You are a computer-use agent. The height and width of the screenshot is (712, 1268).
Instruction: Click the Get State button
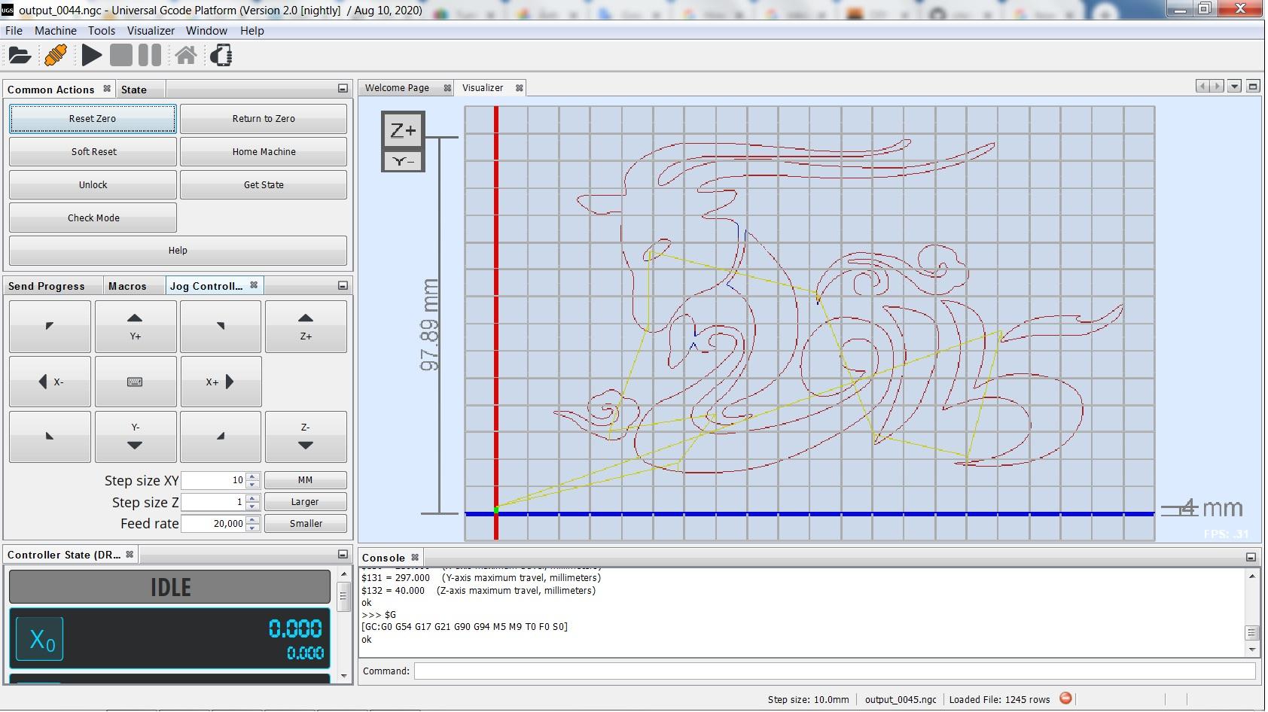[x=264, y=185]
